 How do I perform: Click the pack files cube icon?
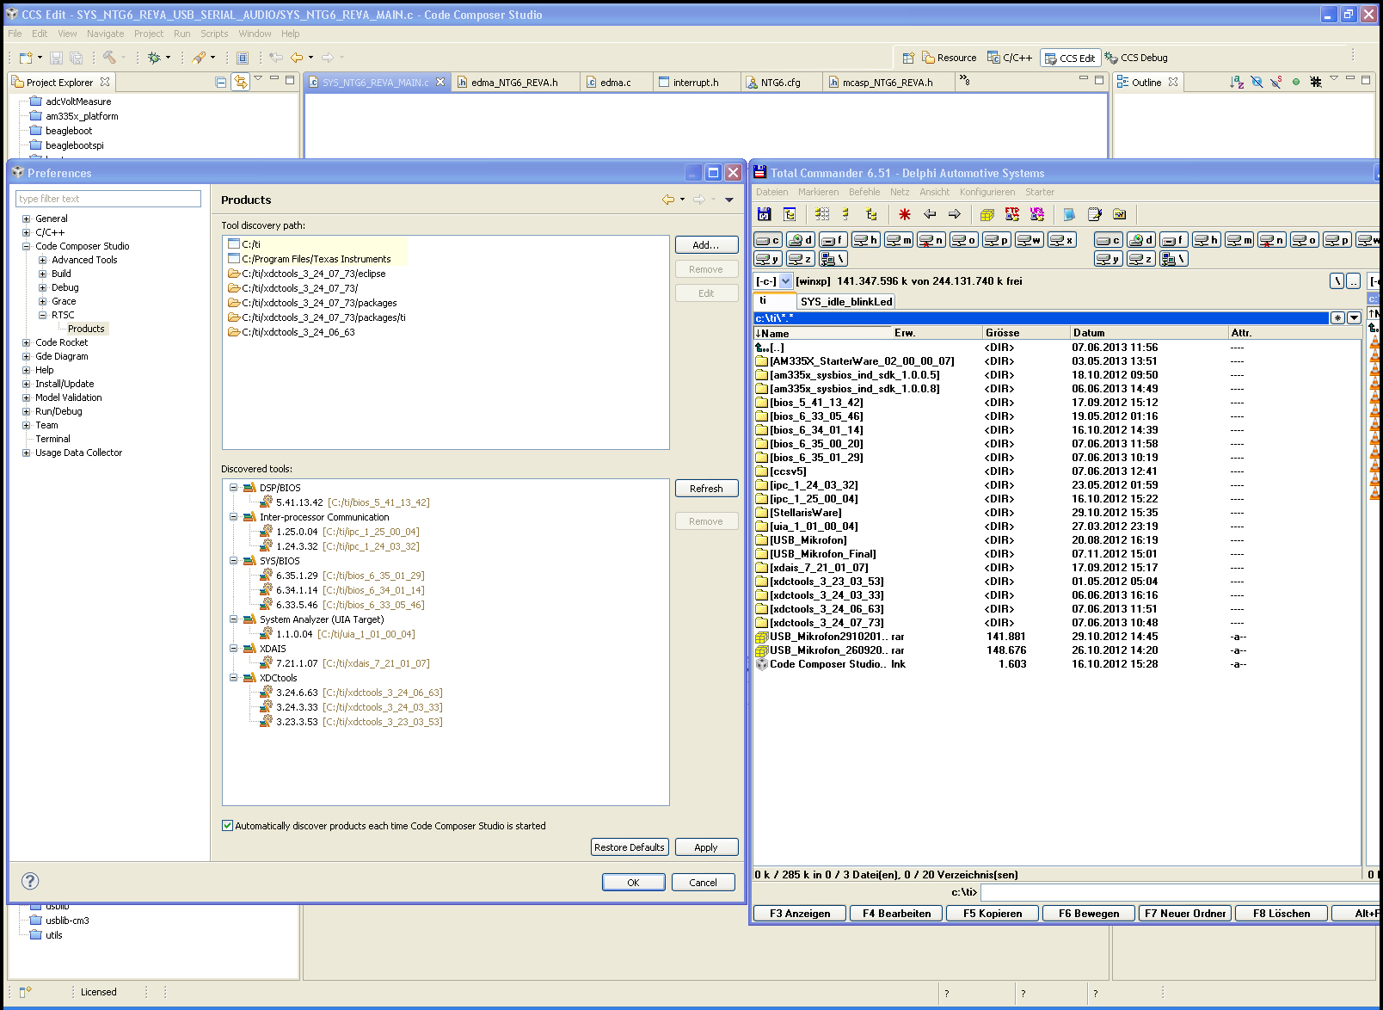[x=987, y=214]
